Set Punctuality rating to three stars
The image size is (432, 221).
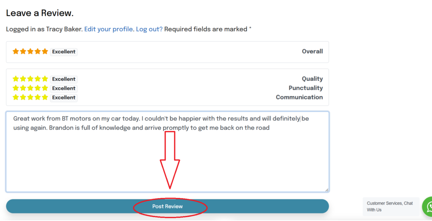tap(30, 88)
